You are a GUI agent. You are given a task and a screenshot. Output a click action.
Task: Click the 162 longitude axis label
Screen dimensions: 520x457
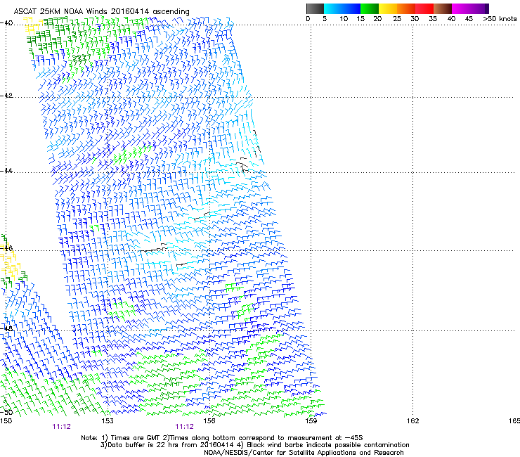coord(412,421)
